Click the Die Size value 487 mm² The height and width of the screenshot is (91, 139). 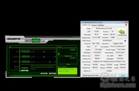pyautogui.click(x=112, y=35)
